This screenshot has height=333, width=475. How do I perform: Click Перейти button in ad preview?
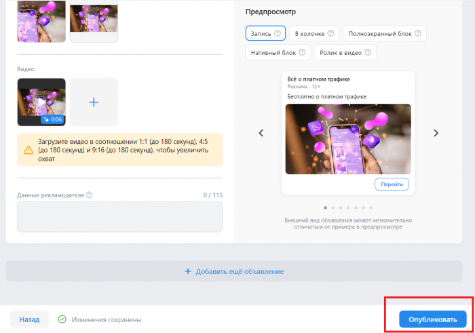(x=392, y=184)
